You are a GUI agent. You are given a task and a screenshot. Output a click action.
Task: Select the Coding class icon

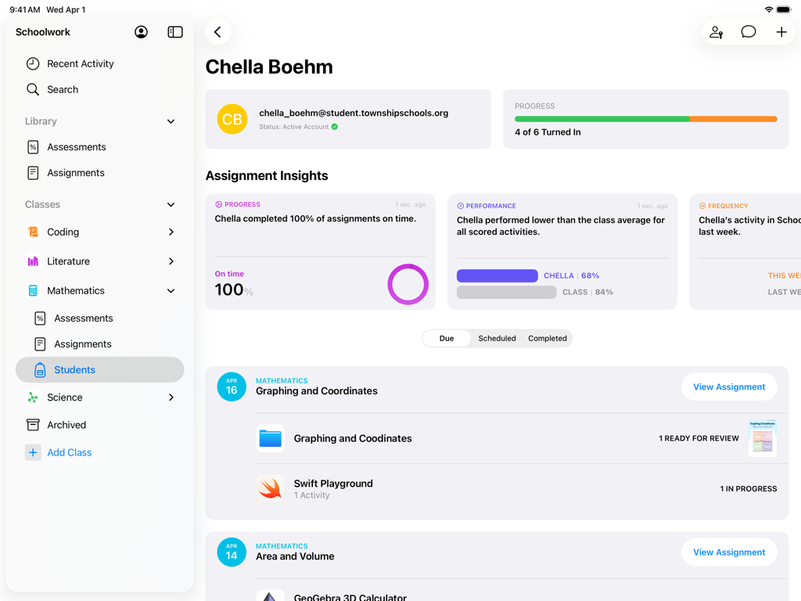point(31,232)
